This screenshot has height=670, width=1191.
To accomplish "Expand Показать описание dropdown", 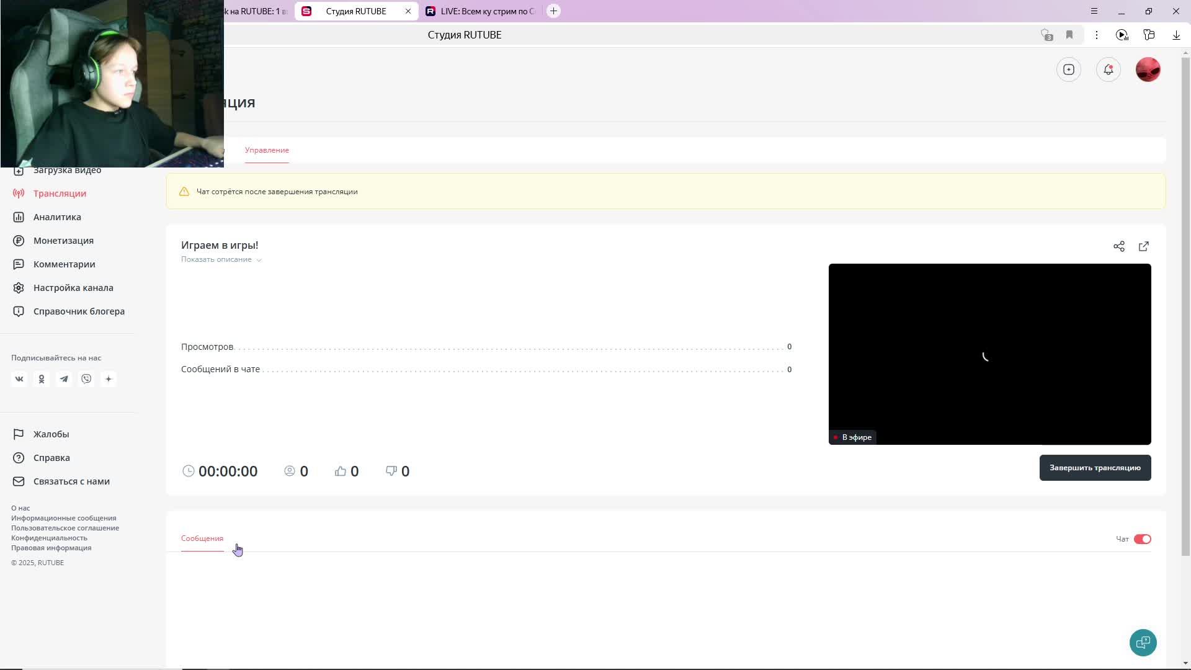I will [221, 259].
